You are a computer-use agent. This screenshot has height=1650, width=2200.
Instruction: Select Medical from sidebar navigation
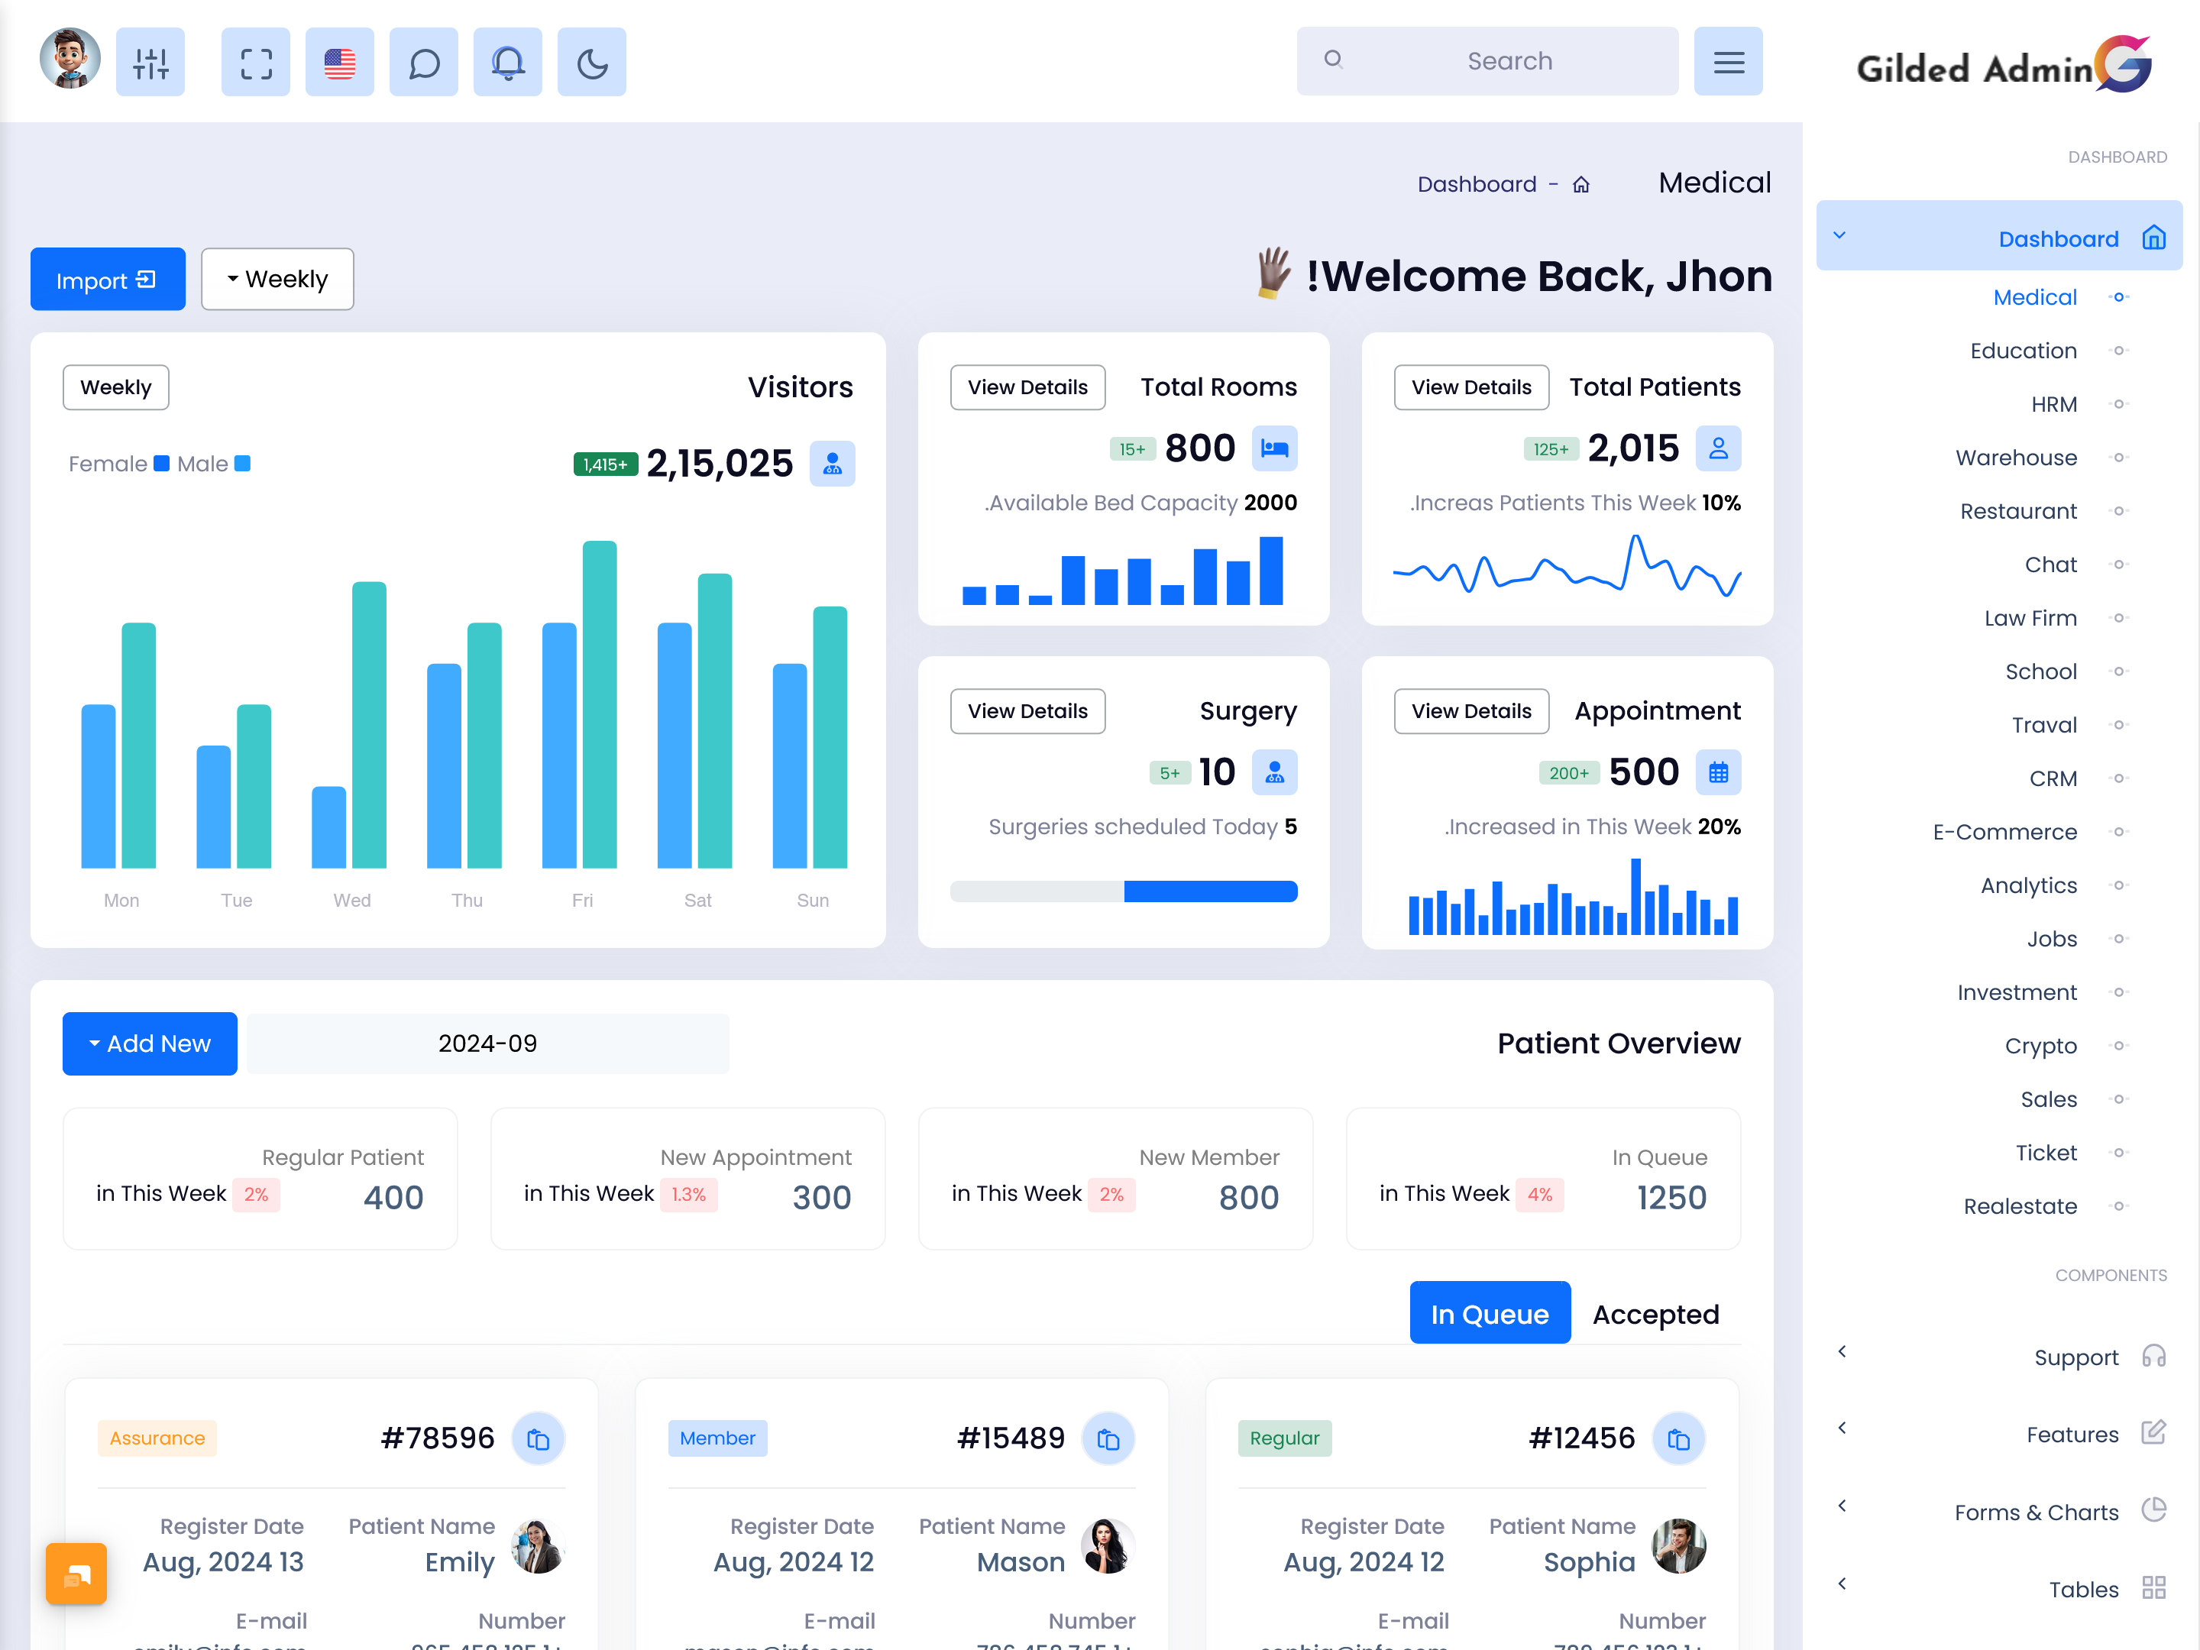click(2037, 296)
